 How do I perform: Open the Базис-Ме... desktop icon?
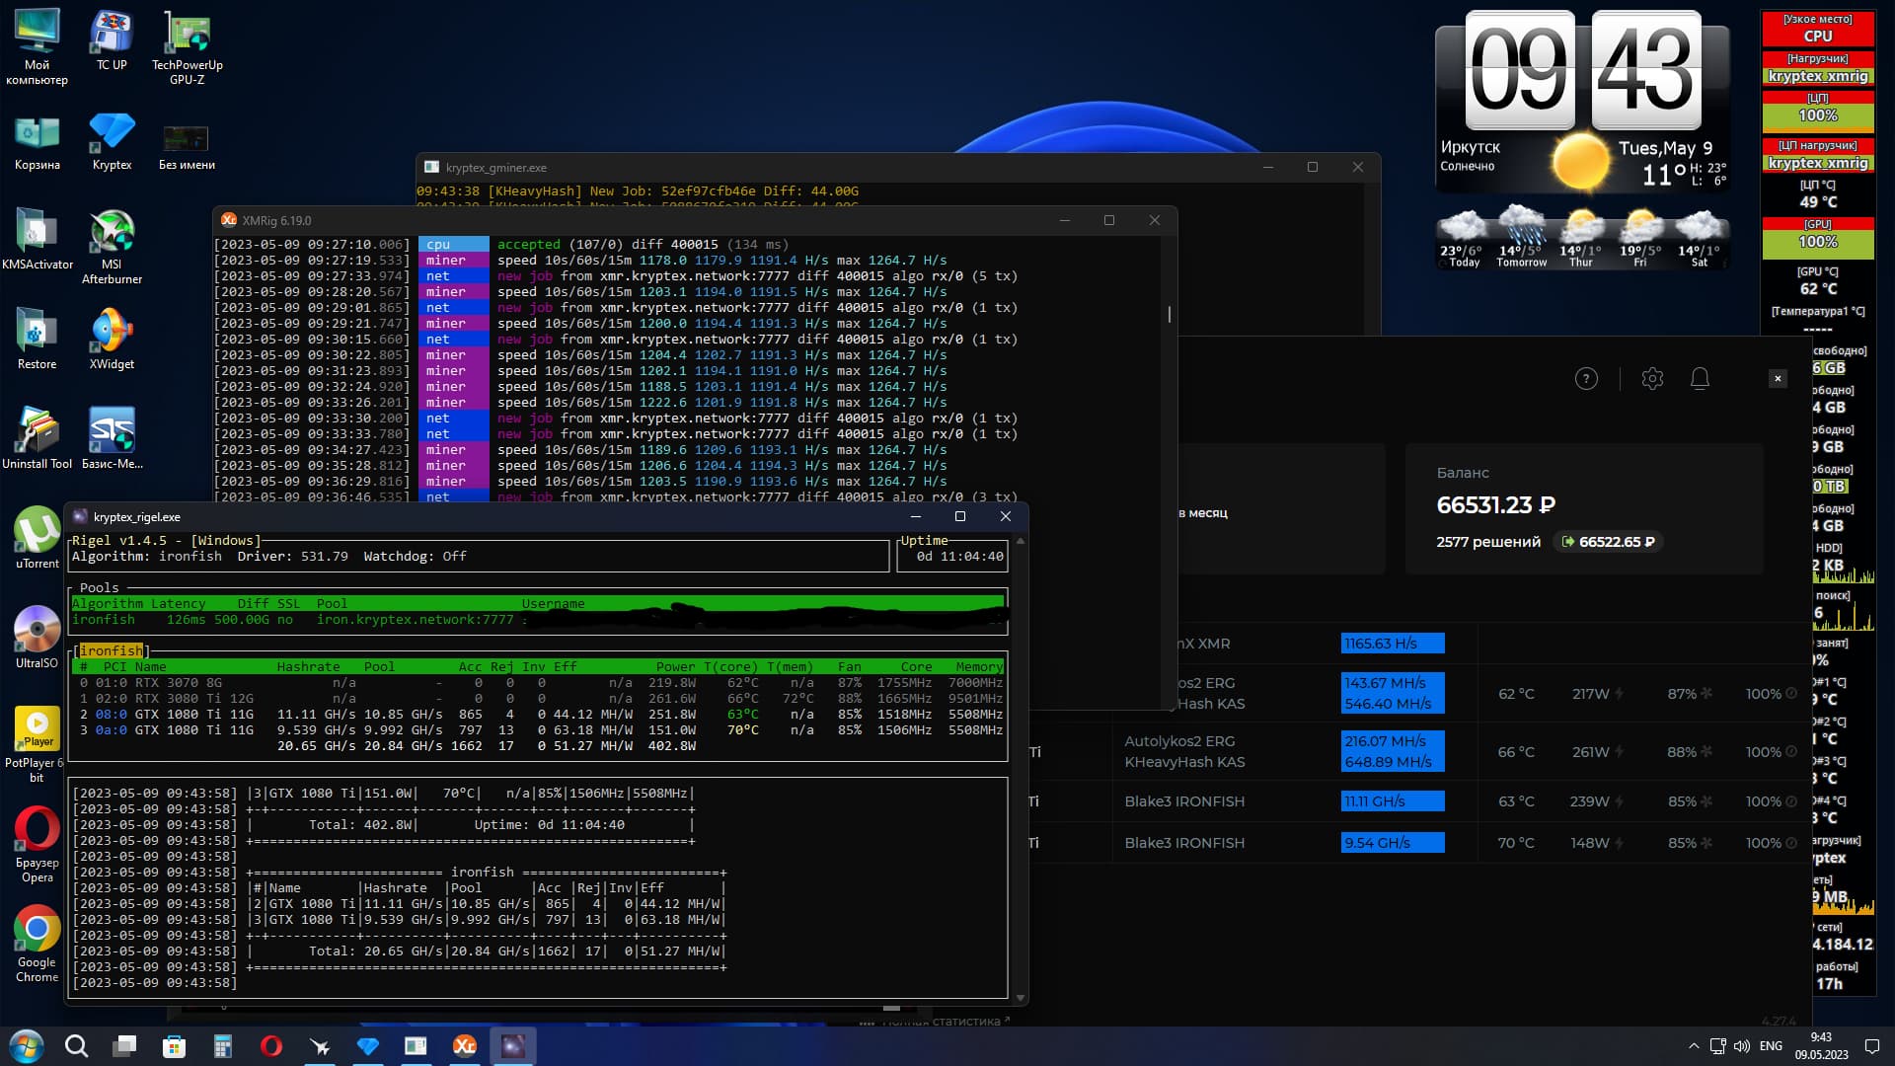coord(112,438)
